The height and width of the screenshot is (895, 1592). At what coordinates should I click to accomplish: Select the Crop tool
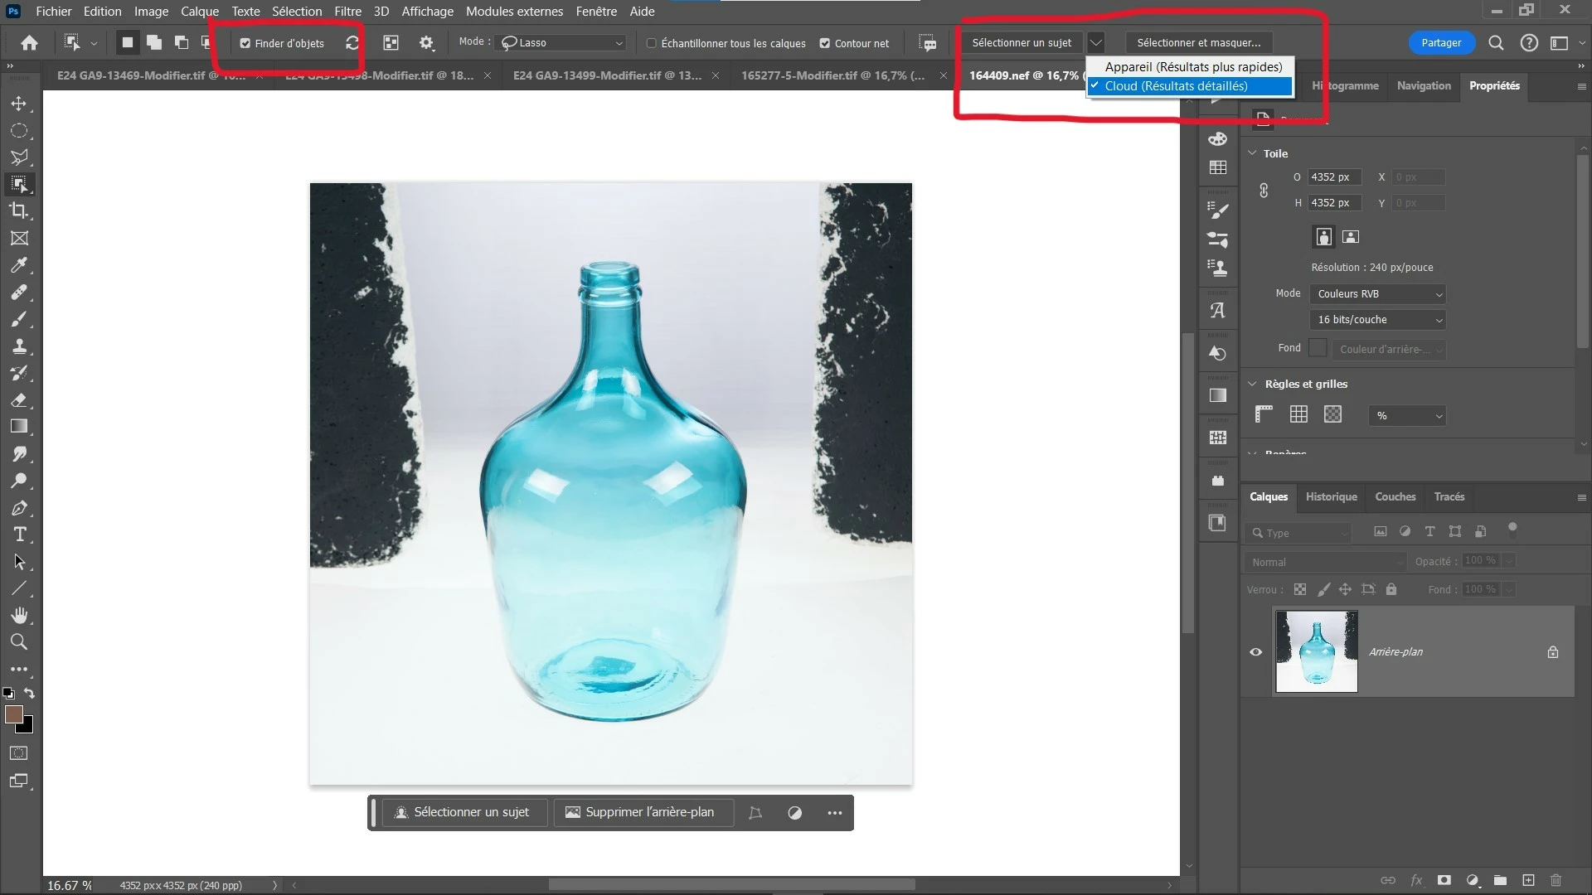(18, 210)
